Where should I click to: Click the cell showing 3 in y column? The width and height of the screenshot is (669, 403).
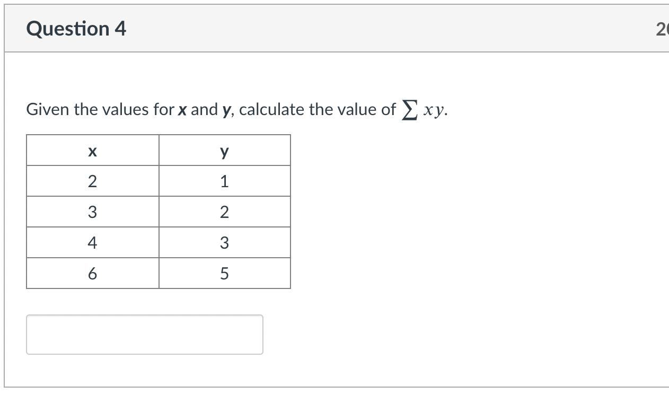click(x=224, y=243)
